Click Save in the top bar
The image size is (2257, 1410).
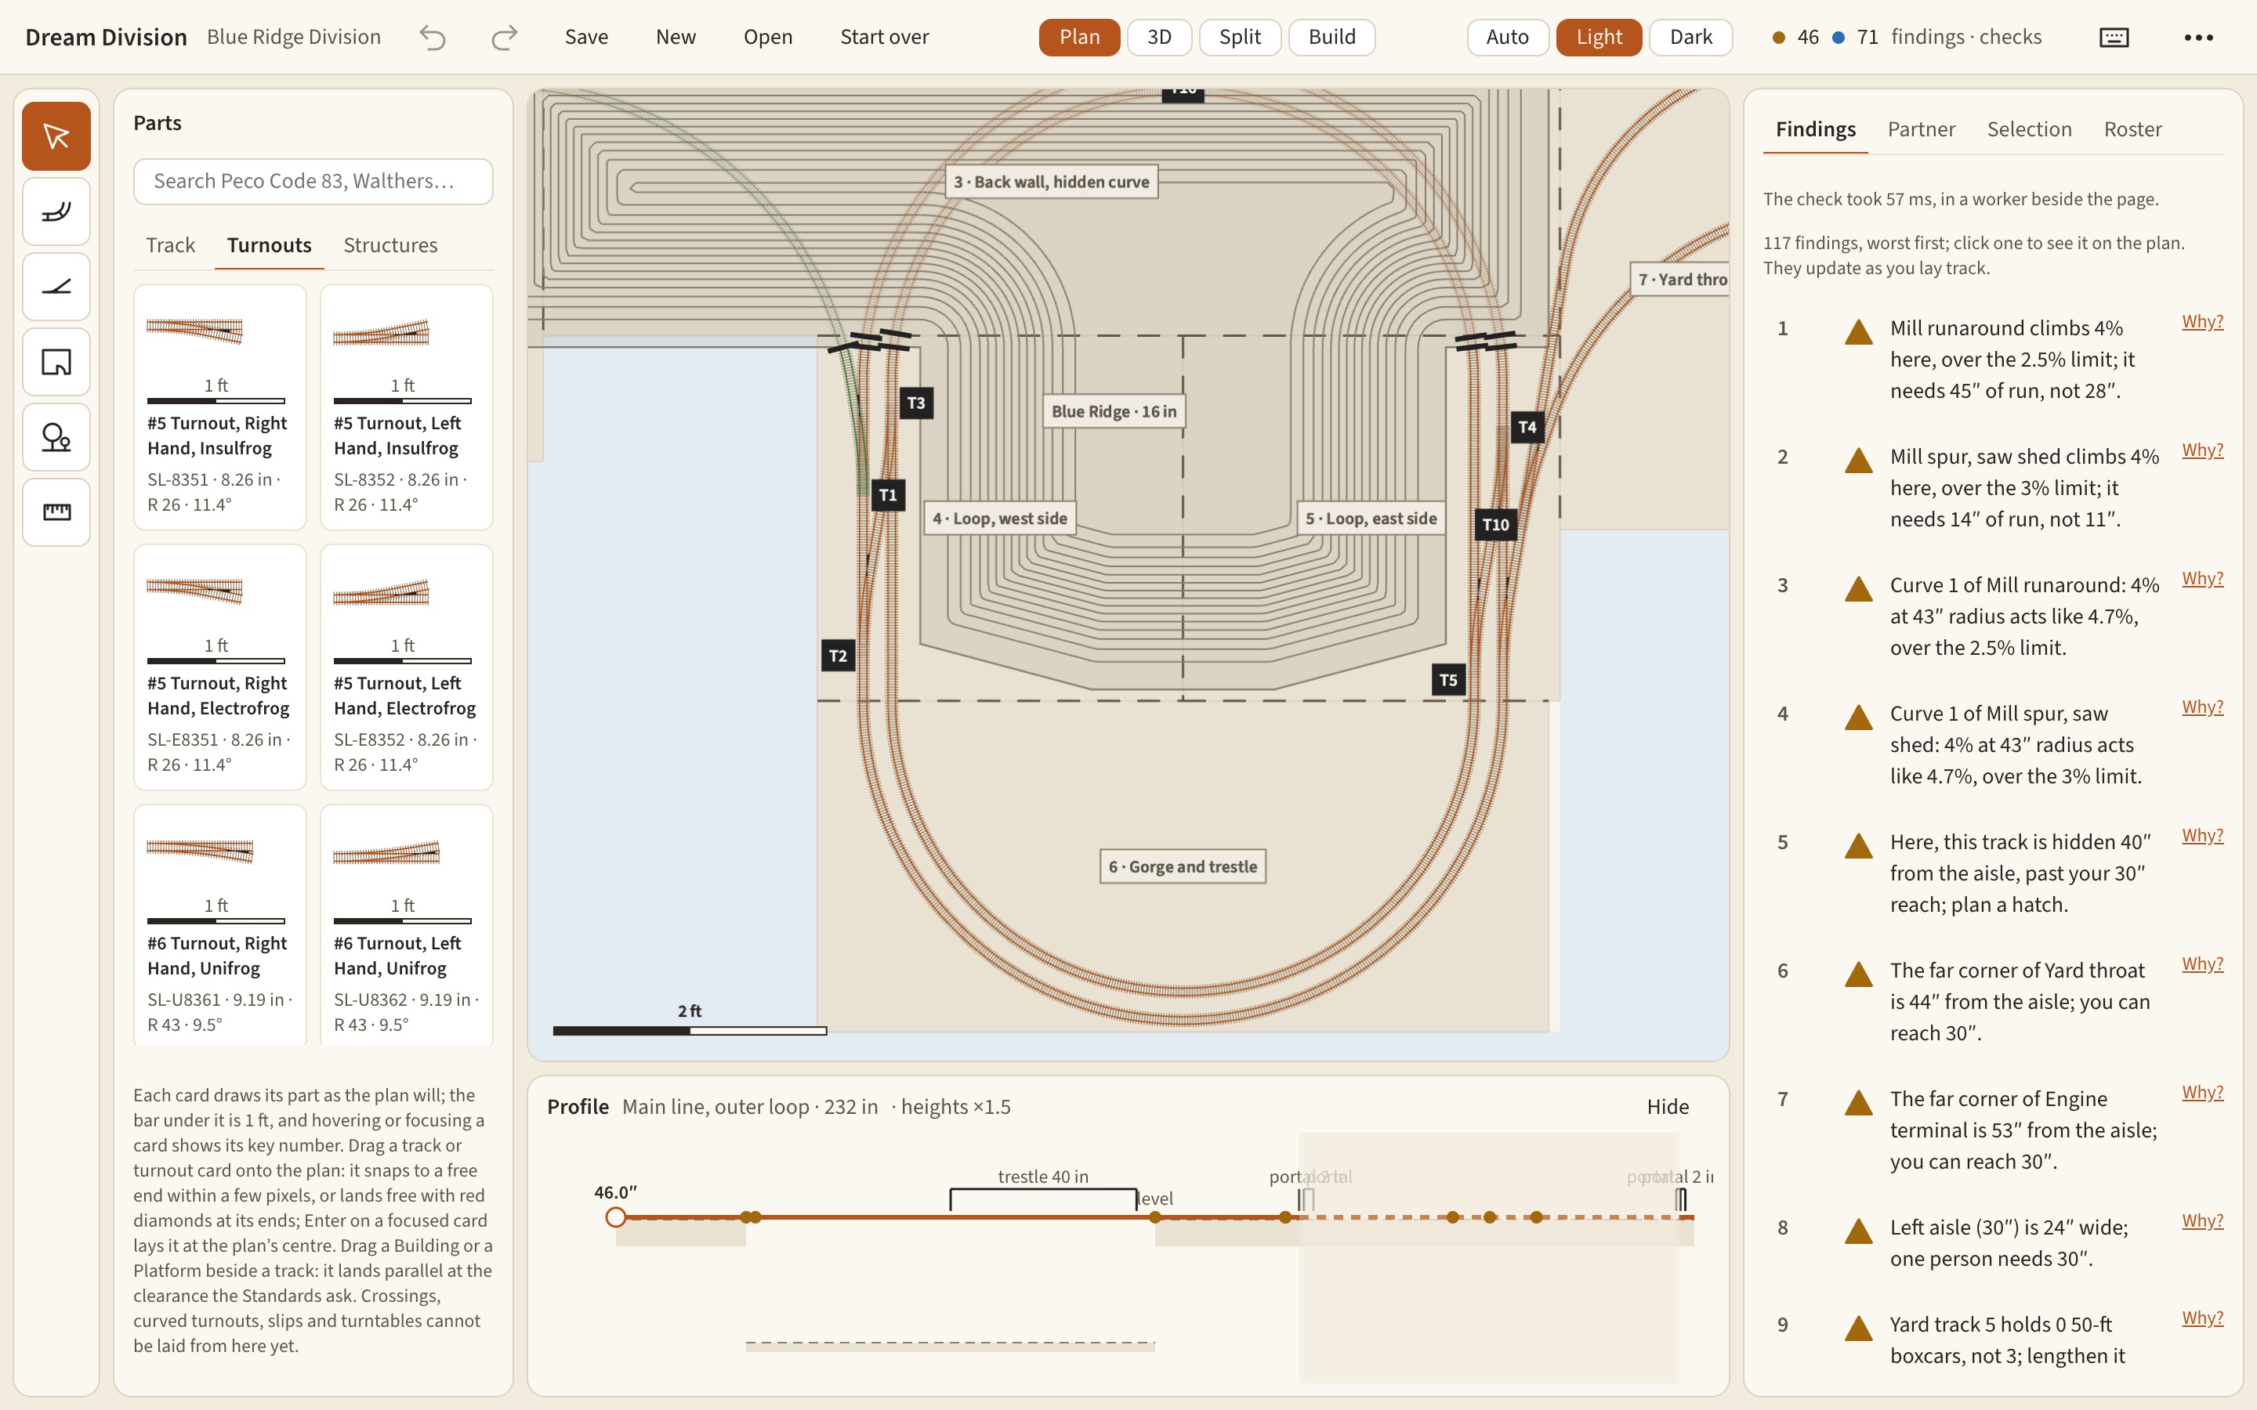click(x=587, y=38)
